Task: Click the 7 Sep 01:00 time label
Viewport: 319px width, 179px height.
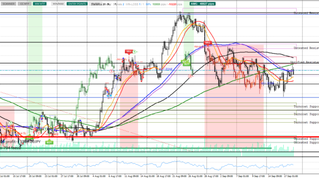Action: [242, 176]
